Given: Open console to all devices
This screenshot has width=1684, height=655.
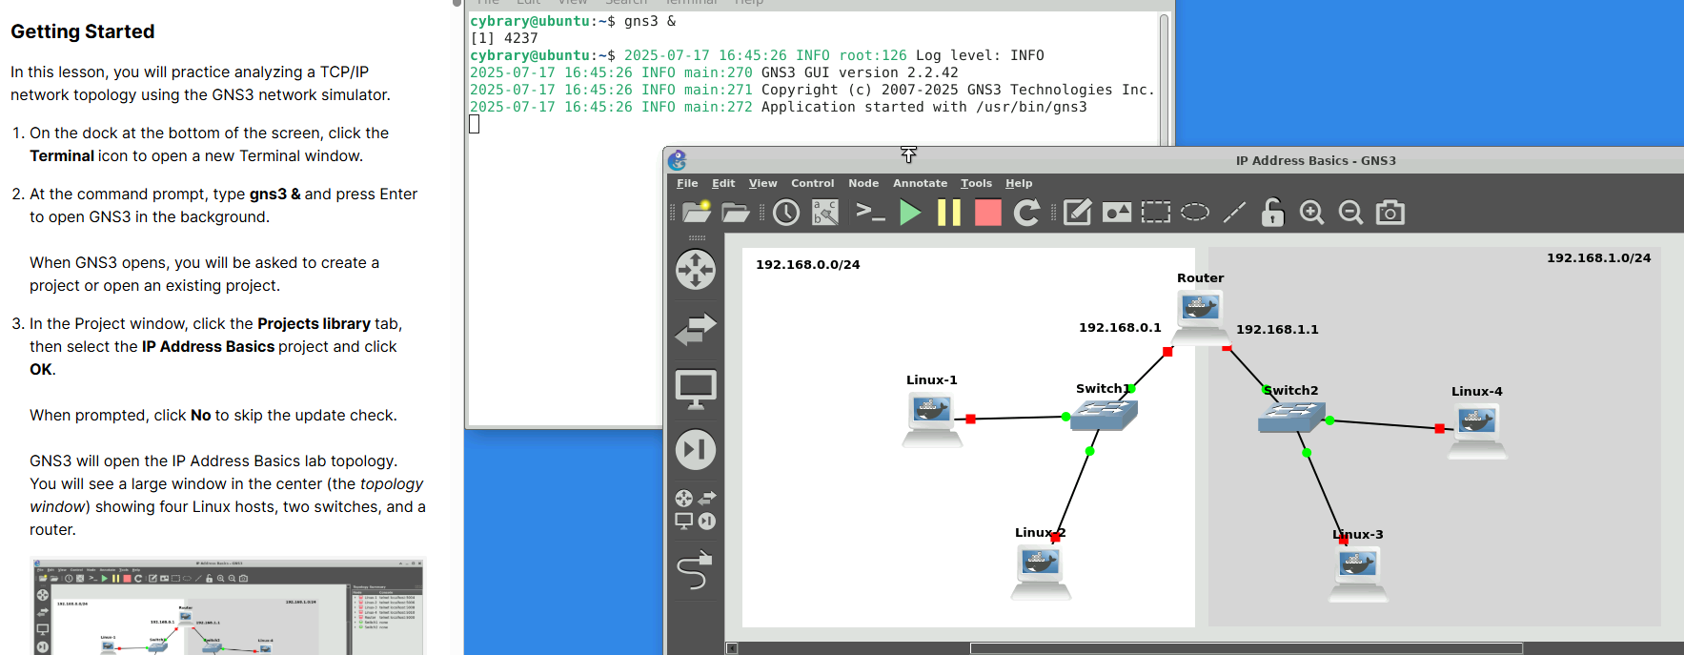Looking at the screenshot, I should [x=870, y=213].
